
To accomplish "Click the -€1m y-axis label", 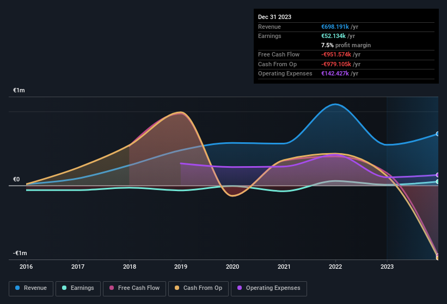I will pos(20,253).
